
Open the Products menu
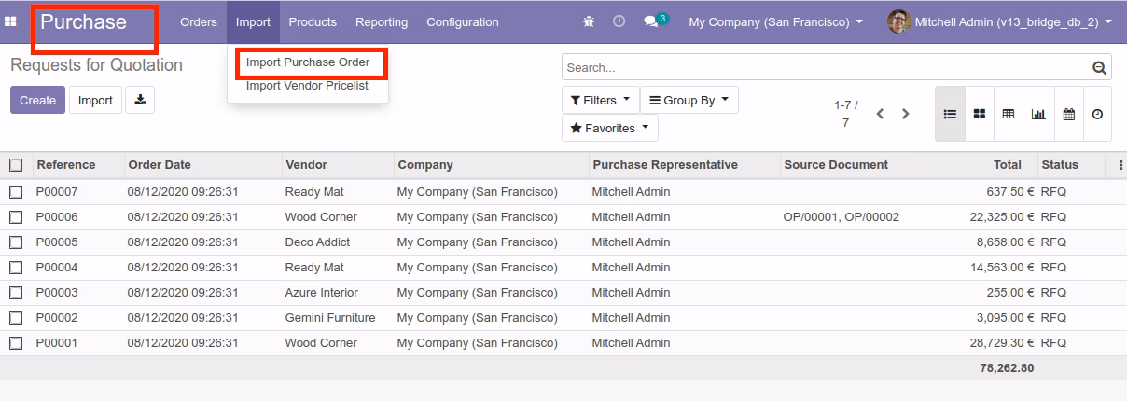pos(313,21)
